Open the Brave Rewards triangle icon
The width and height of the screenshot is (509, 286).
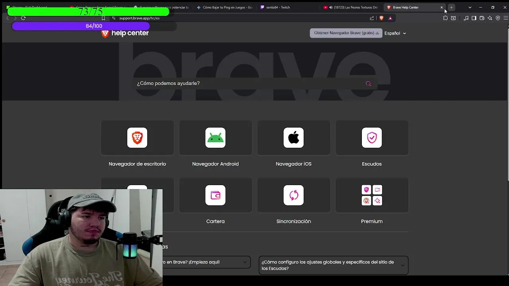[390, 18]
